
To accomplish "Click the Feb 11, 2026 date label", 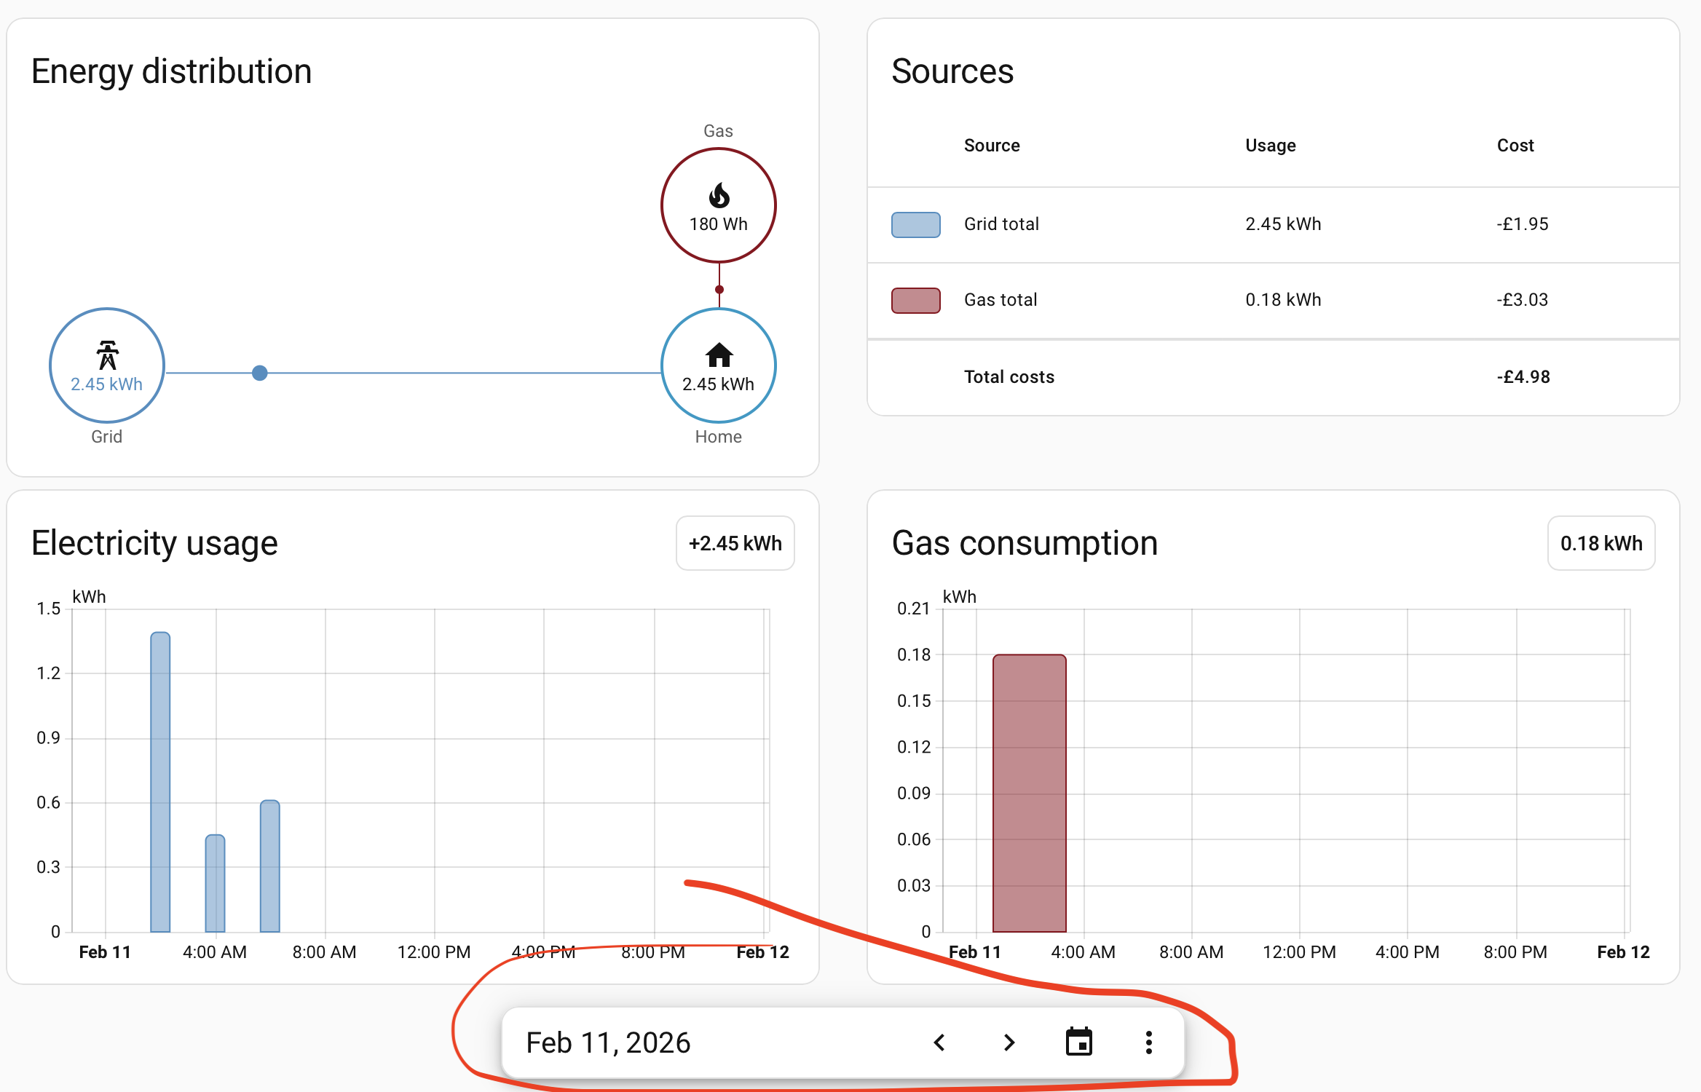I will (608, 1042).
